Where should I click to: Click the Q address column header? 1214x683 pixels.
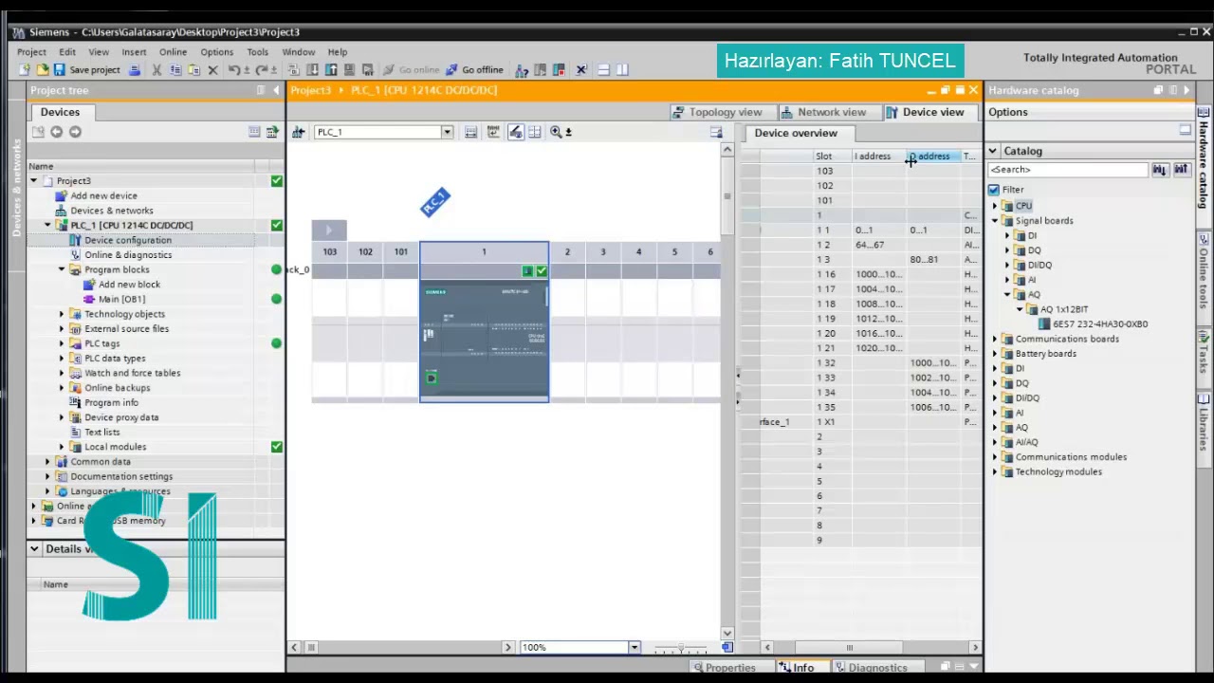pos(932,157)
